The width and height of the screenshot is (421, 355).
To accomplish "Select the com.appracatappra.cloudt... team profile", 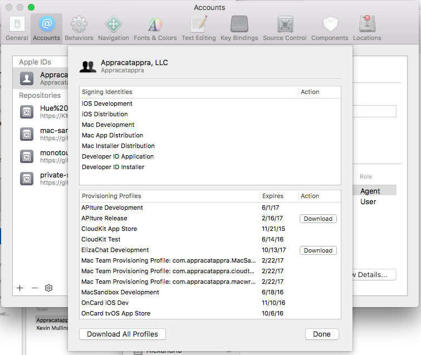I will [x=210, y=271].
